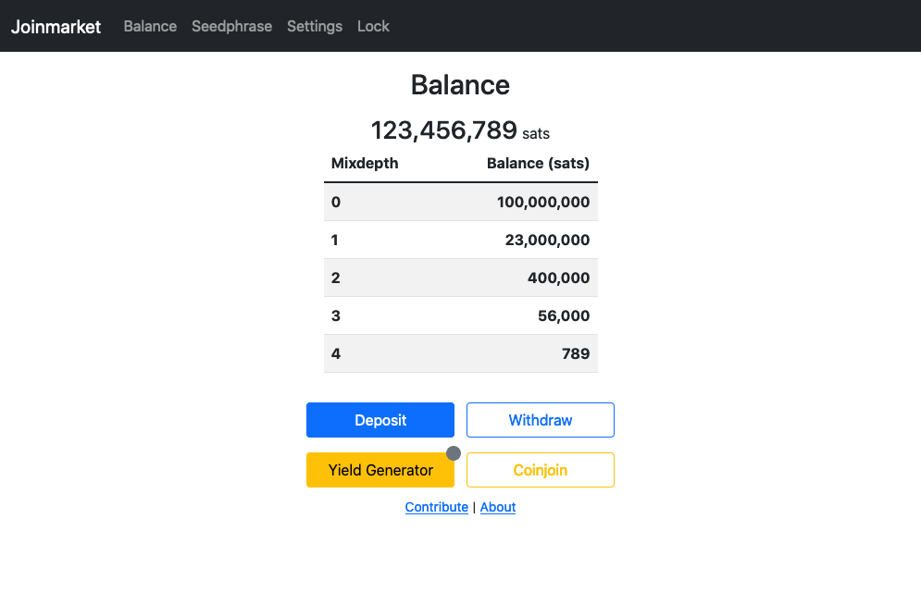Open the Coinjoin button

coord(541,470)
